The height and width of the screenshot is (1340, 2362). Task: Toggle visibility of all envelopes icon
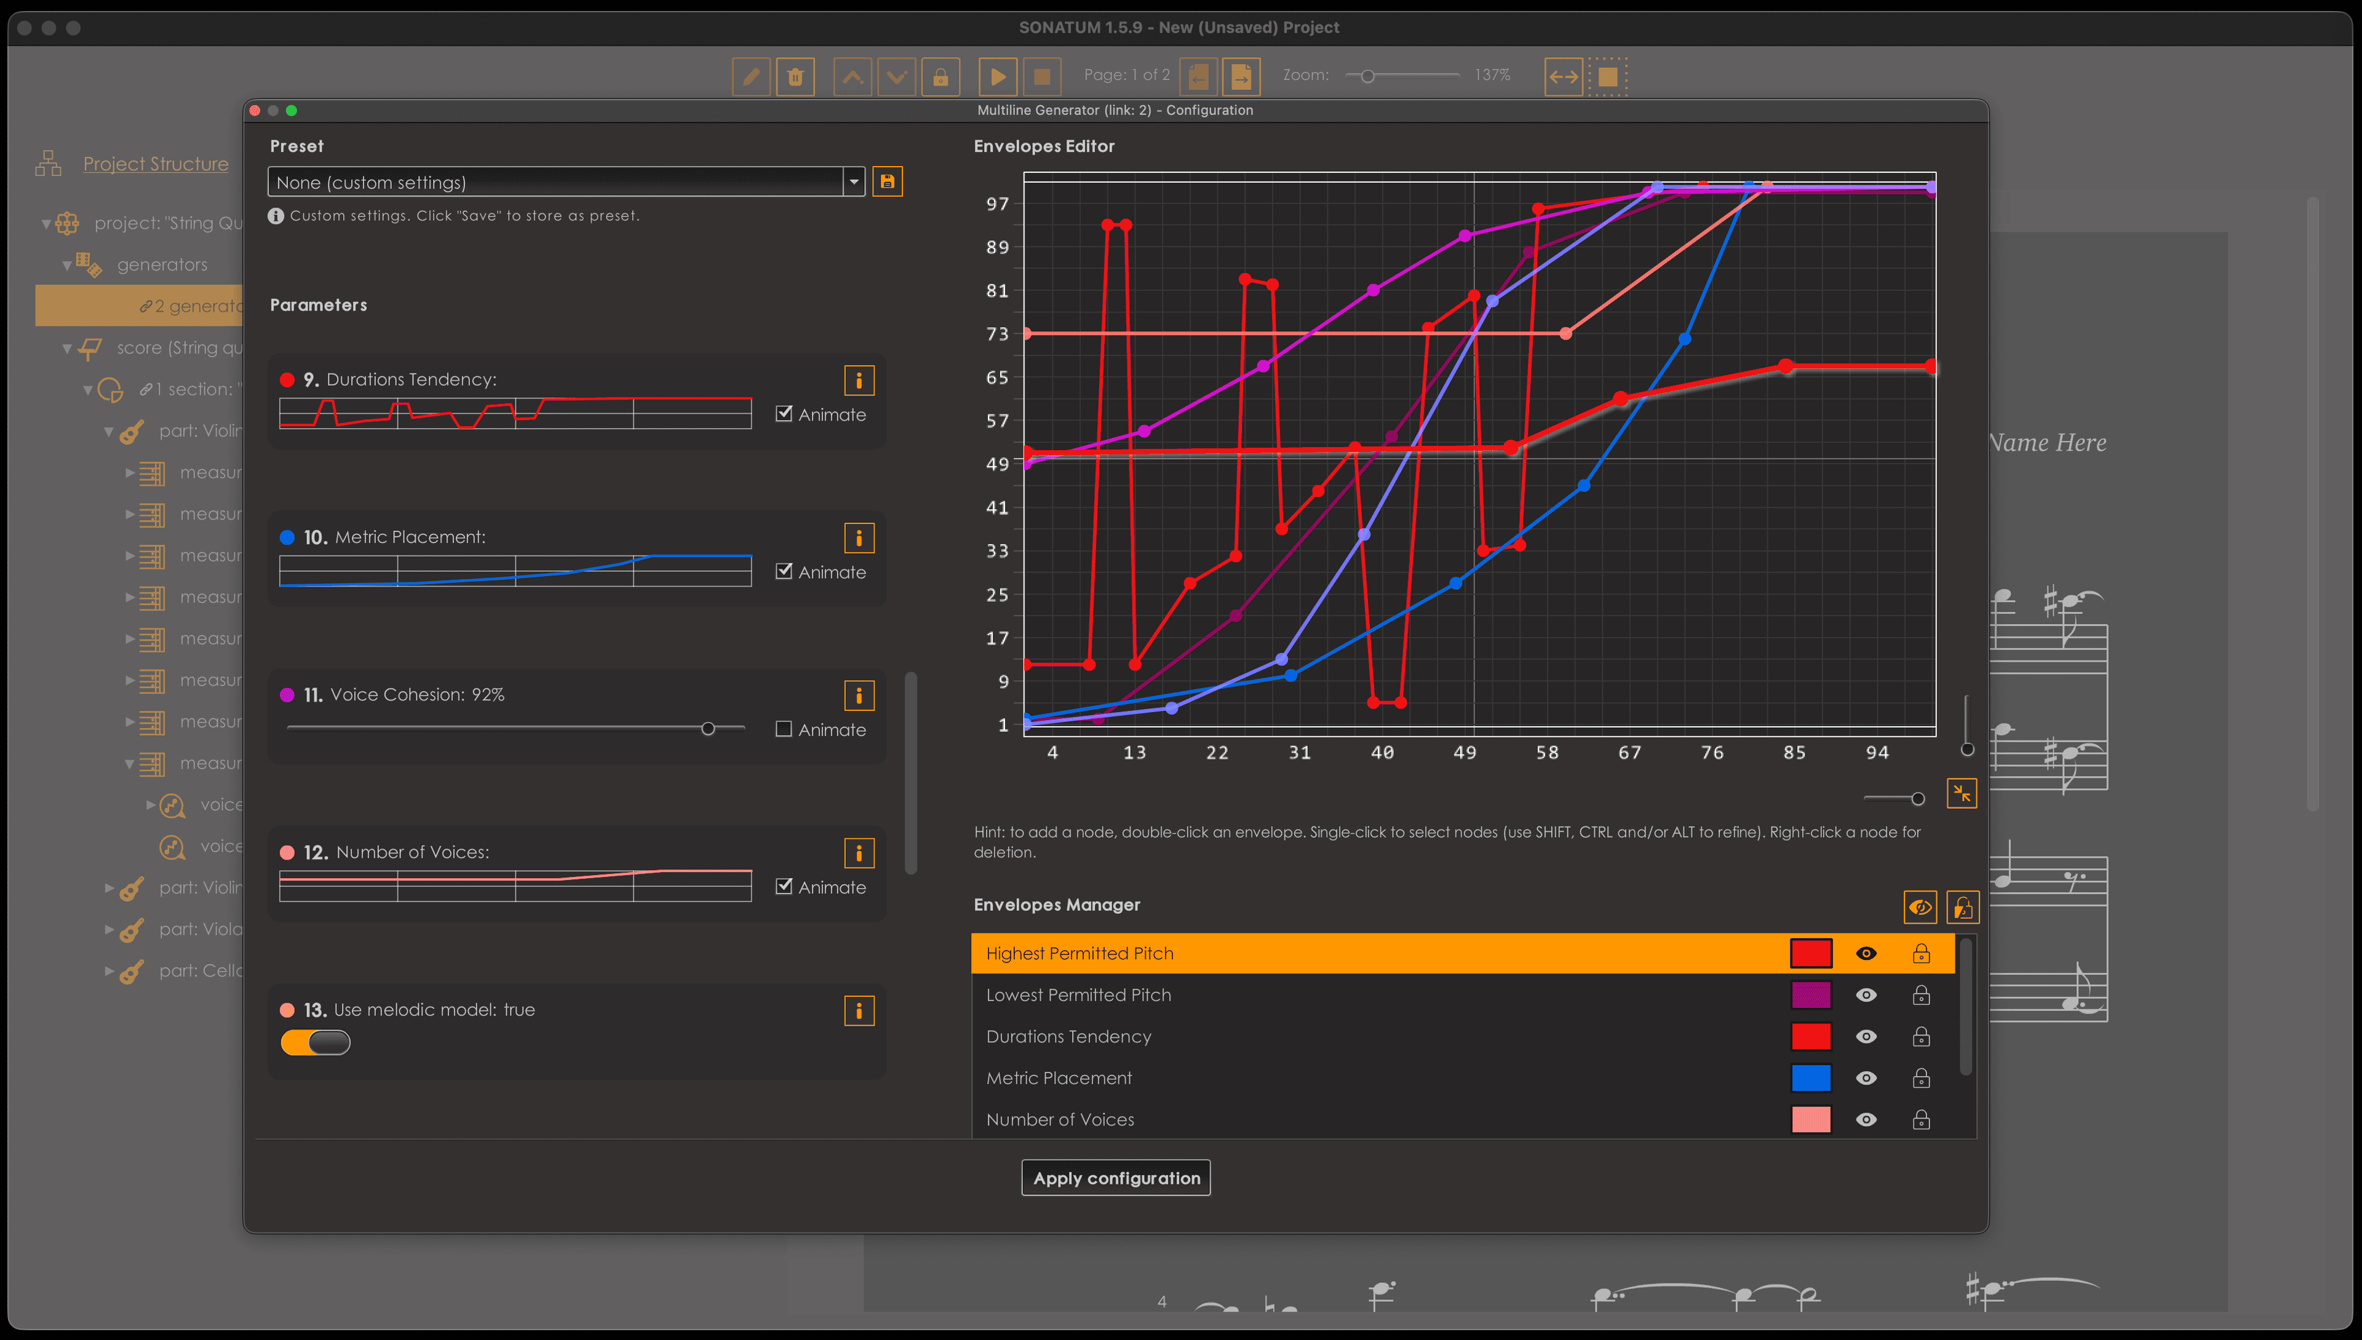(x=1920, y=908)
